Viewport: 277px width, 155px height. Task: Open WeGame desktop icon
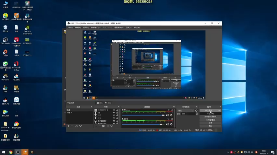tap(5, 77)
